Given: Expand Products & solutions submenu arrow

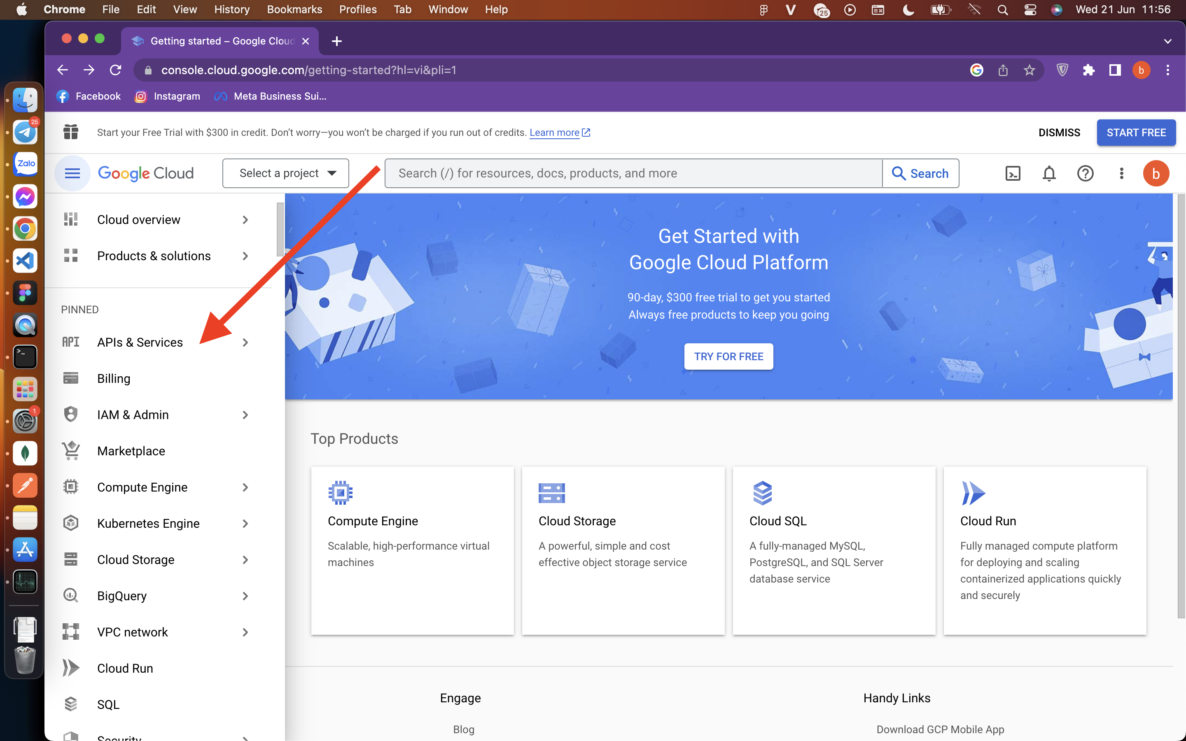Looking at the screenshot, I should click(245, 256).
